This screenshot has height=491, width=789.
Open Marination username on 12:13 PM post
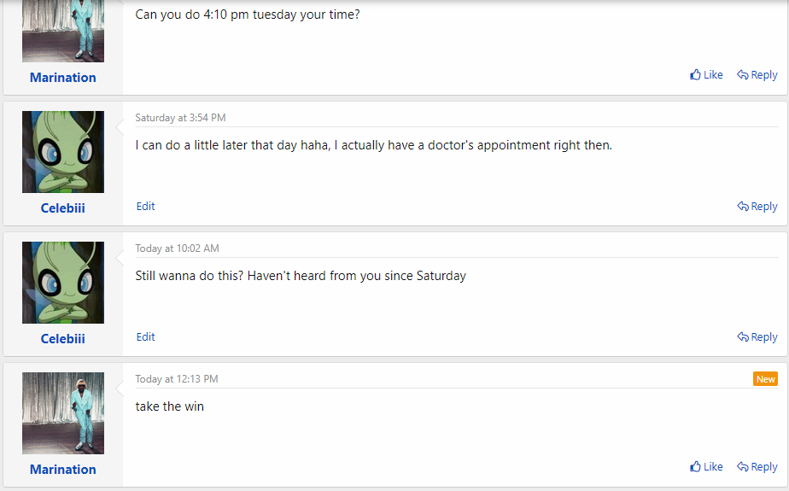(x=63, y=470)
